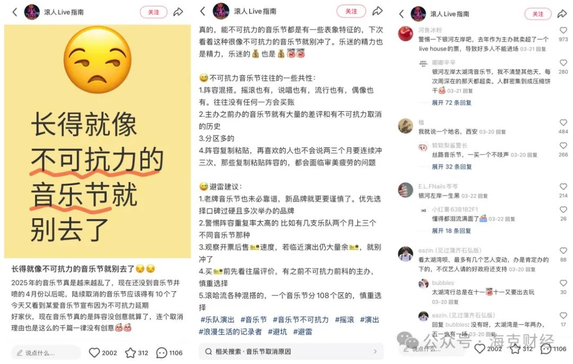
Task: Open the 滚人Live指南 avatar in the right panel header
Action: tap(418, 14)
